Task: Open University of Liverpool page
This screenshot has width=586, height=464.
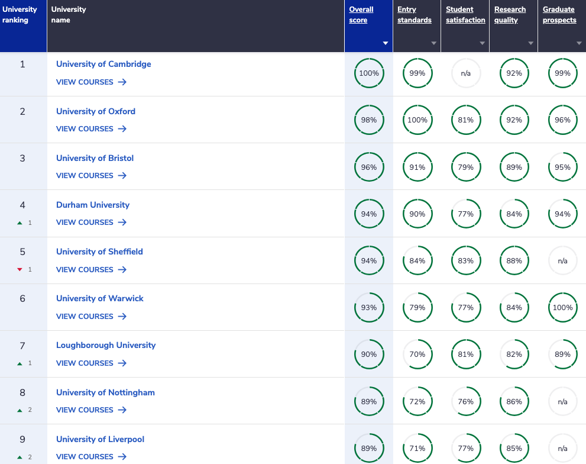Action: 100,439
